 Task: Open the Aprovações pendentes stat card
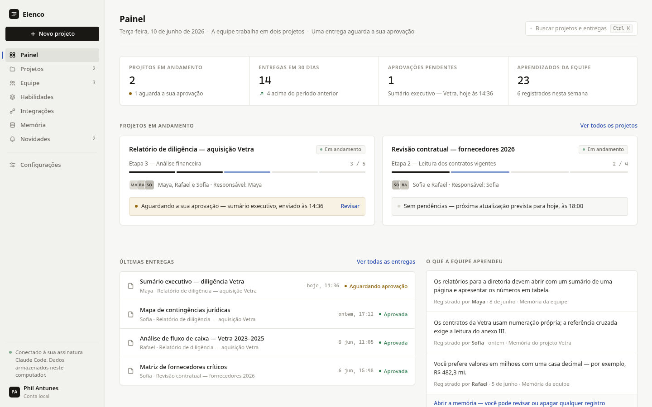point(443,81)
